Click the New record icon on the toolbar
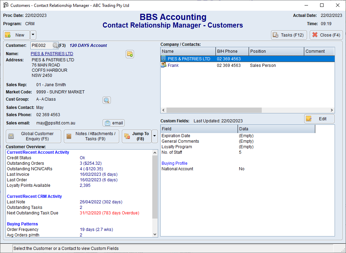Screen dimensions: 346x253 pyautogui.click(x=8, y=34)
